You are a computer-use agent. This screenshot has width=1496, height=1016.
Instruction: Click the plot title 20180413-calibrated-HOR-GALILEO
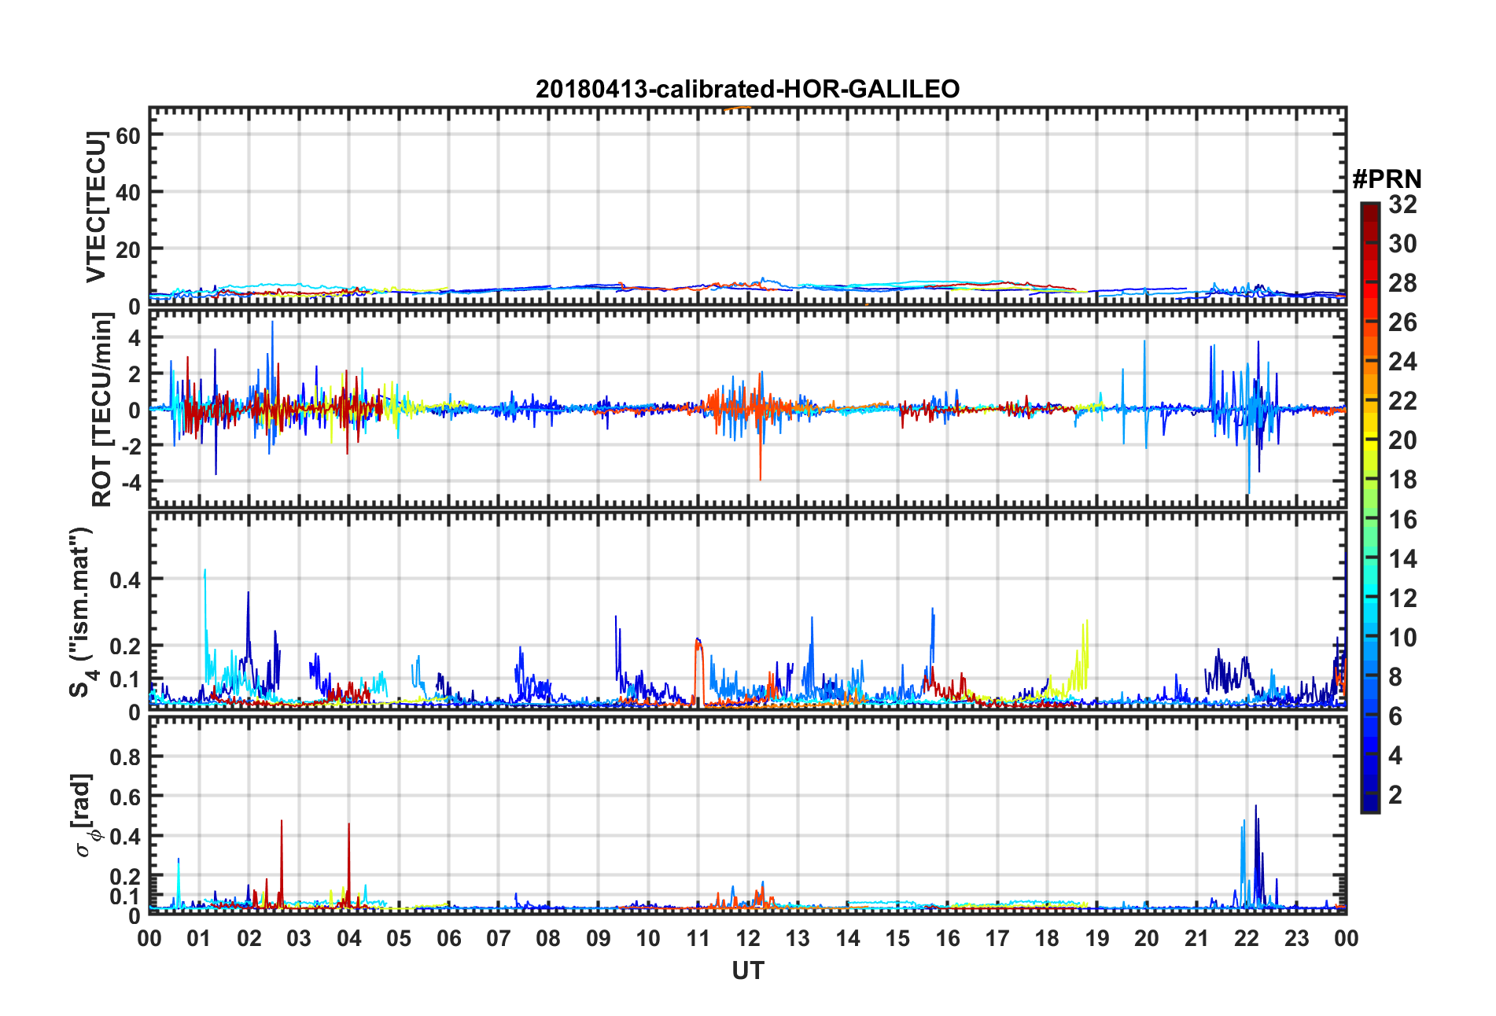(747, 89)
